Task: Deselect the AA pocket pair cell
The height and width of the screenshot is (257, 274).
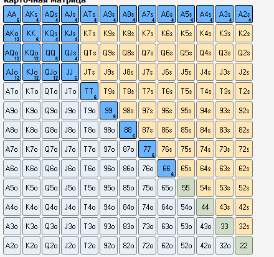Action: (12, 14)
